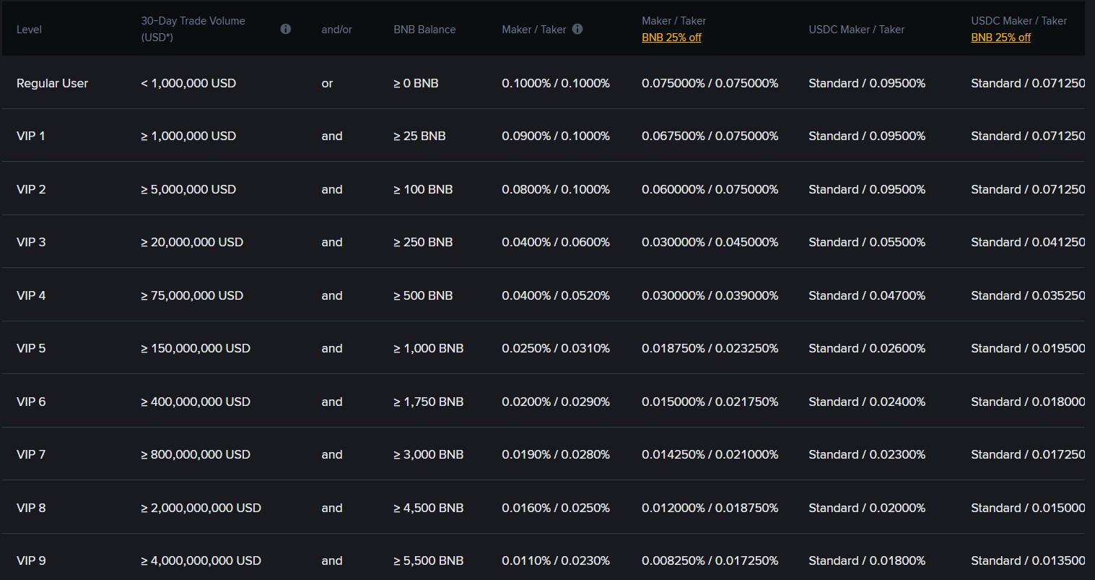Click the 0.0400% / 0.0520% fee cell
This screenshot has height=580, width=1095.
point(556,295)
